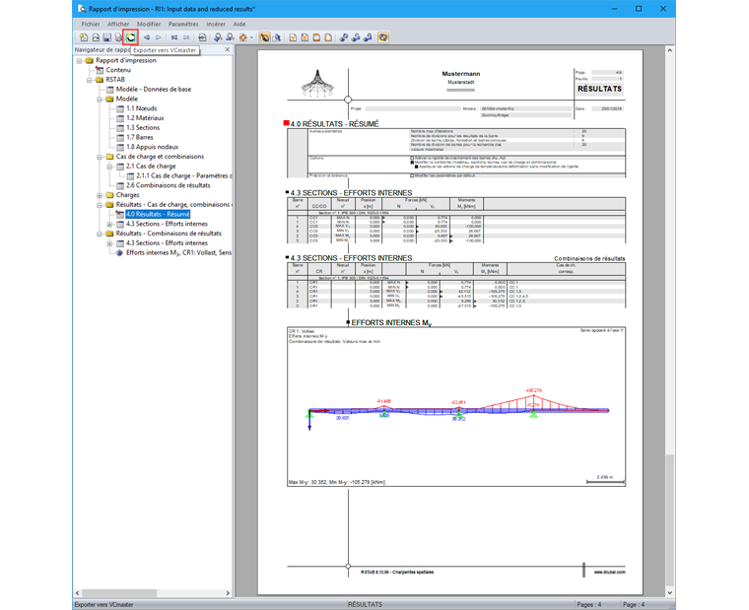Select Contenu in the navigator tree

click(x=118, y=70)
